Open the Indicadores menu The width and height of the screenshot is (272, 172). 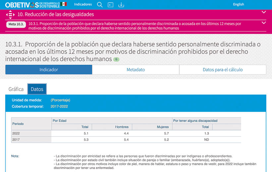(x=83, y=5)
